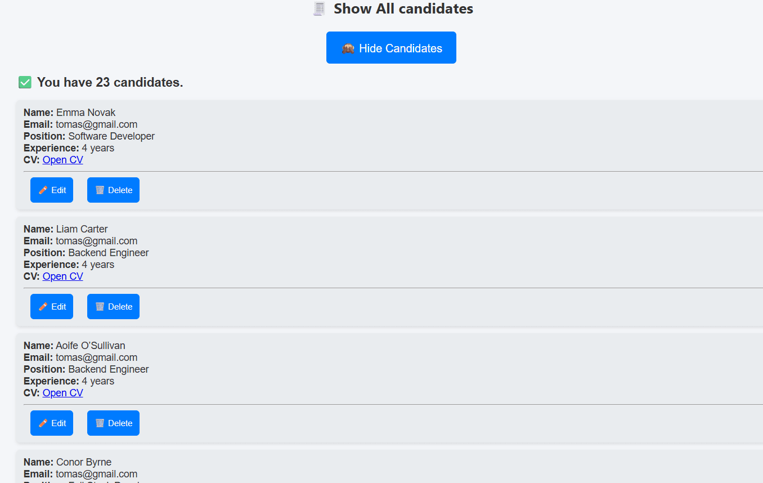The height and width of the screenshot is (483, 763).
Task: Click the pencil icon for Emma Novak
Action: click(43, 190)
